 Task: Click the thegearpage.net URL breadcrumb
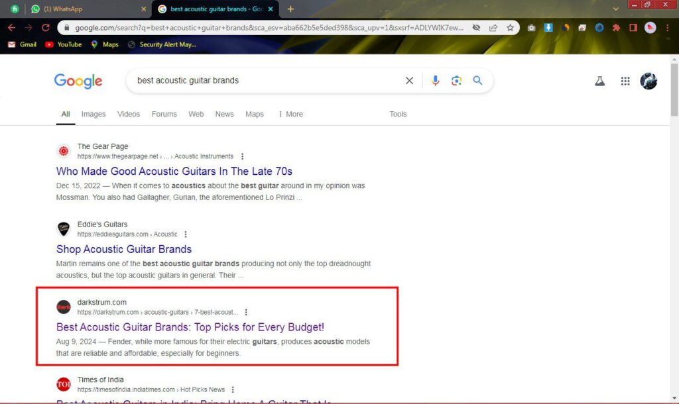click(x=155, y=156)
